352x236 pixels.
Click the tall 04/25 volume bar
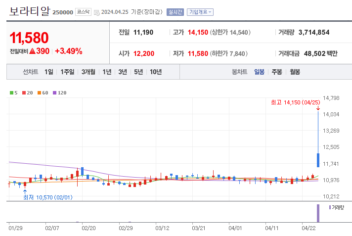318,213
